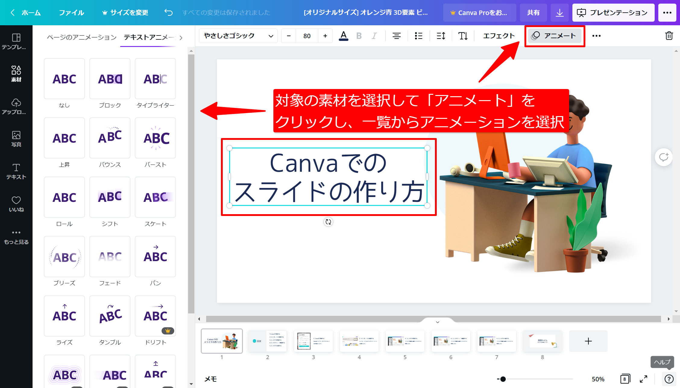Toggle bold formatting
The height and width of the screenshot is (388, 680).
coord(359,36)
